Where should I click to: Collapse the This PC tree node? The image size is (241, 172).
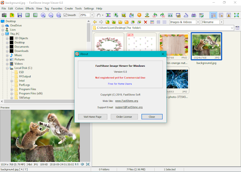pyautogui.click(x=3, y=34)
